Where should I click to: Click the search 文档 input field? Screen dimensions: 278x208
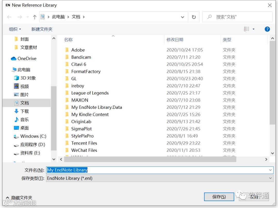coord(237,17)
